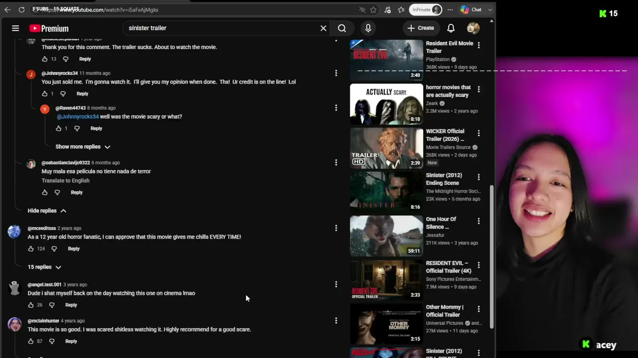Go back with the browser back arrow

tap(7, 9)
